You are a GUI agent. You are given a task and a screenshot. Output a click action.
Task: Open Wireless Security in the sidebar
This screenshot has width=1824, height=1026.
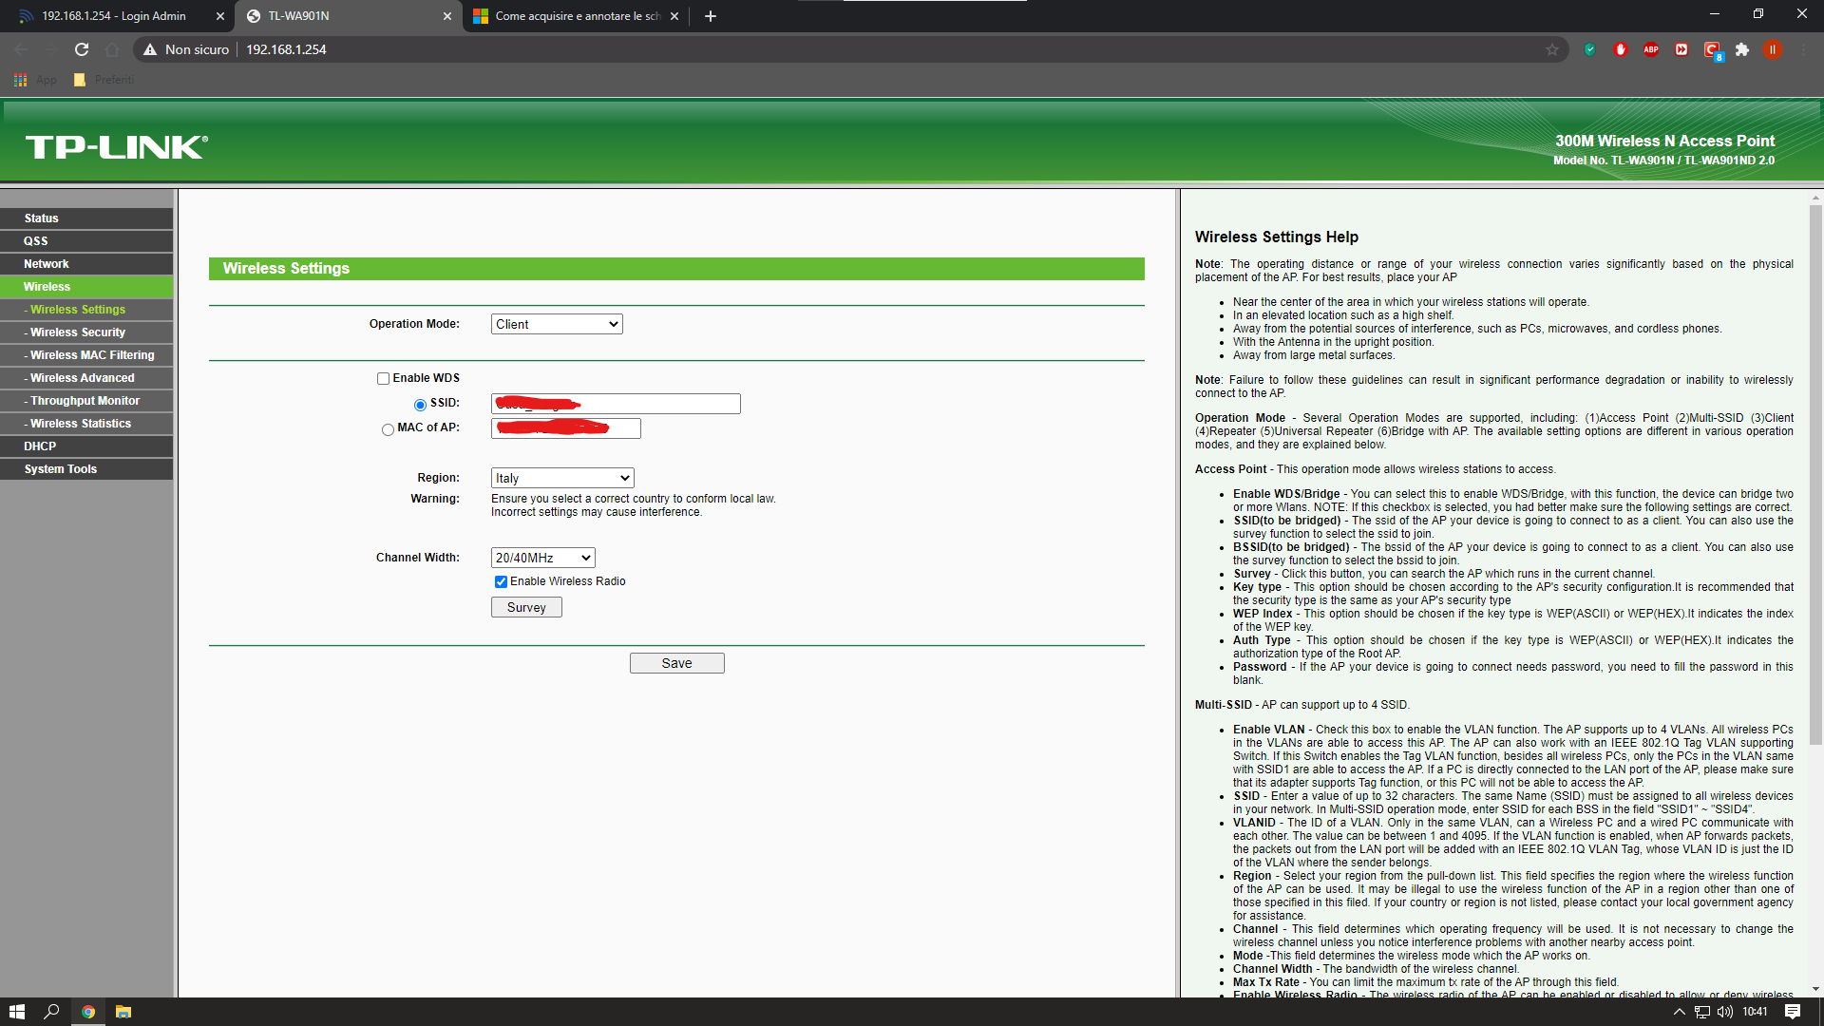78,332
